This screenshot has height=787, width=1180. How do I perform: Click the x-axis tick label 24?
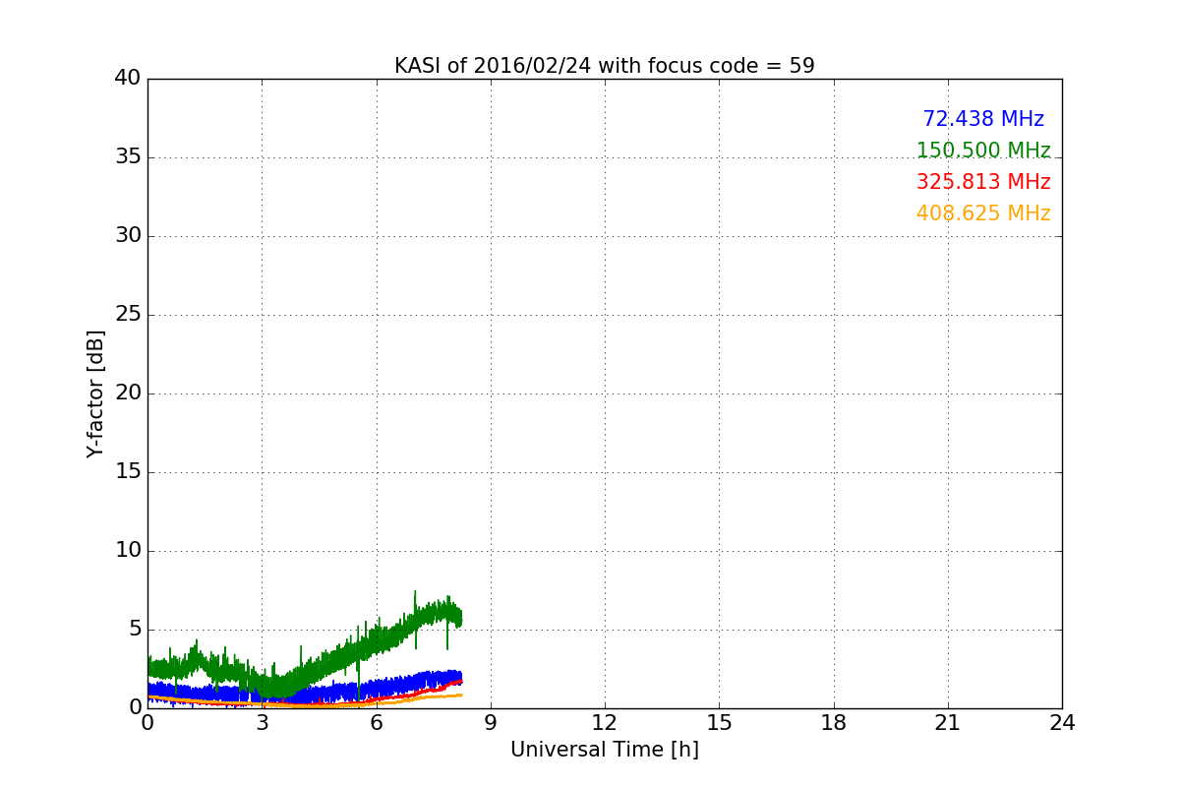tap(1062, 723)
